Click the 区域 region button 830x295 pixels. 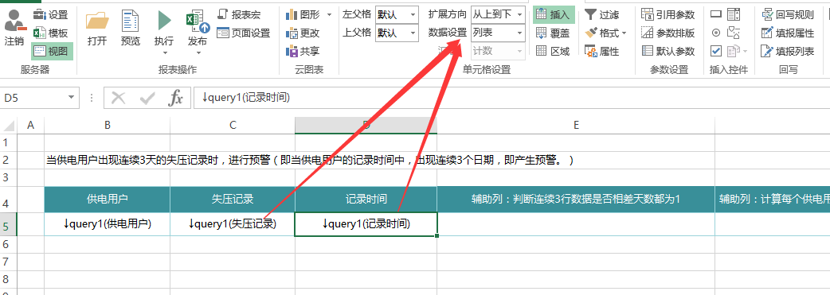pos(553,51)
